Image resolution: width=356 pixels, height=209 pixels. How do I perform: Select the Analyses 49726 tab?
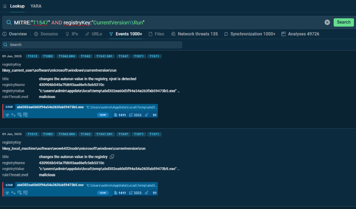coord(300,34)
